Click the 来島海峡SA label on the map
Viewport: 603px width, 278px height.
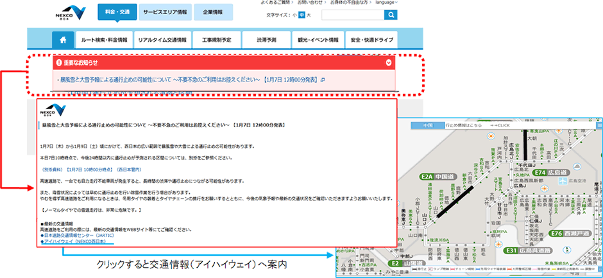pos(557,263)
